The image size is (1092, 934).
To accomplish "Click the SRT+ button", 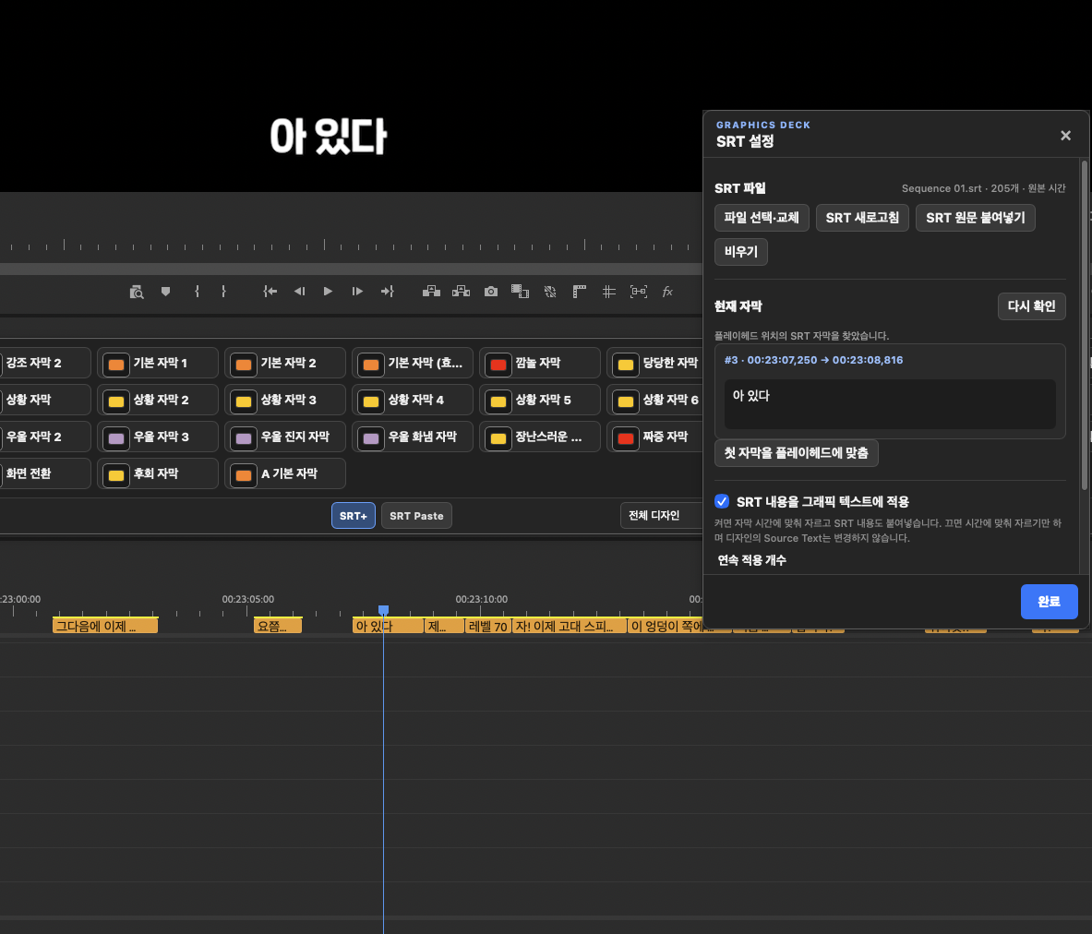I will pos(354,515).
